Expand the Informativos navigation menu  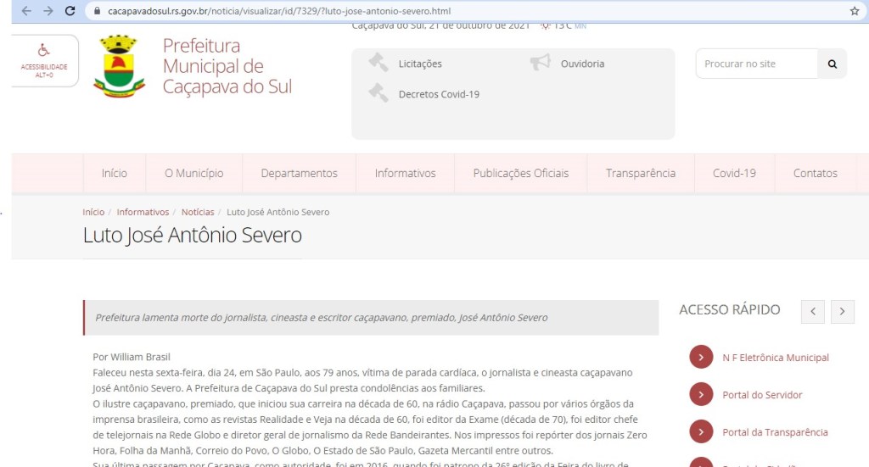click(x=405, y=173)
